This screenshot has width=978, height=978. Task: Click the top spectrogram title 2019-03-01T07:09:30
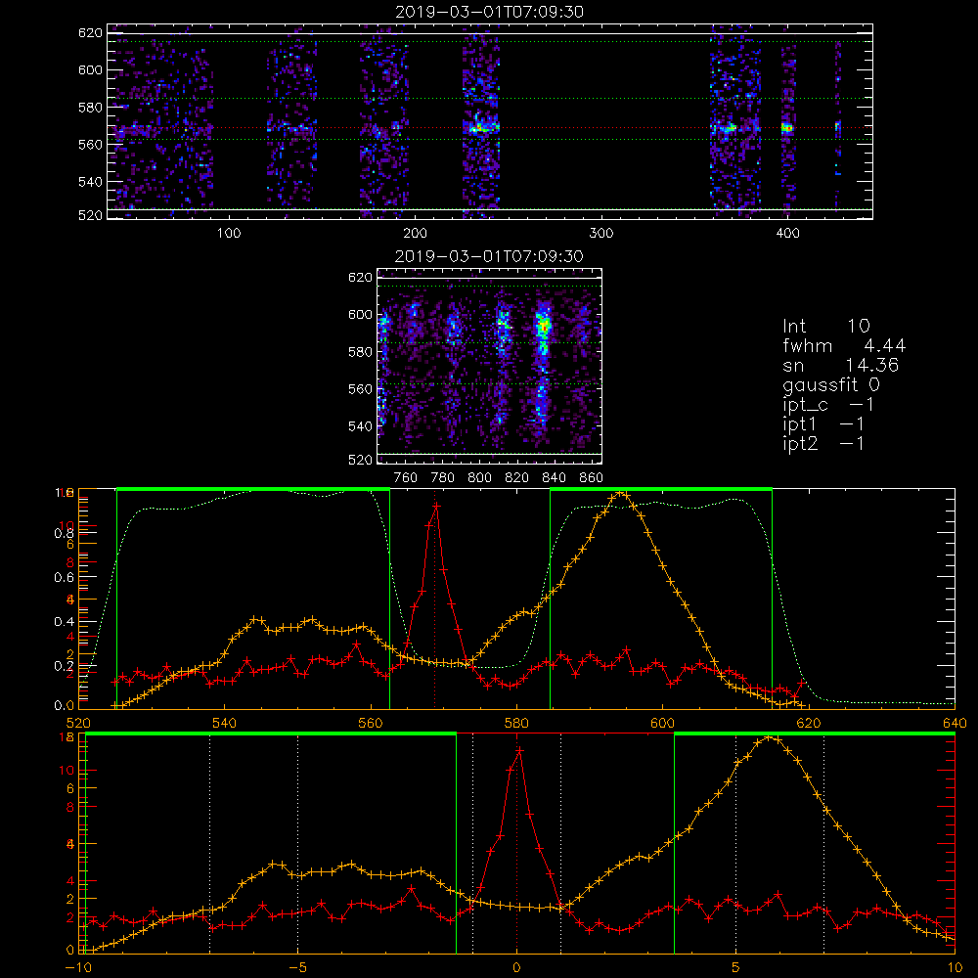[x=490, y=12]
